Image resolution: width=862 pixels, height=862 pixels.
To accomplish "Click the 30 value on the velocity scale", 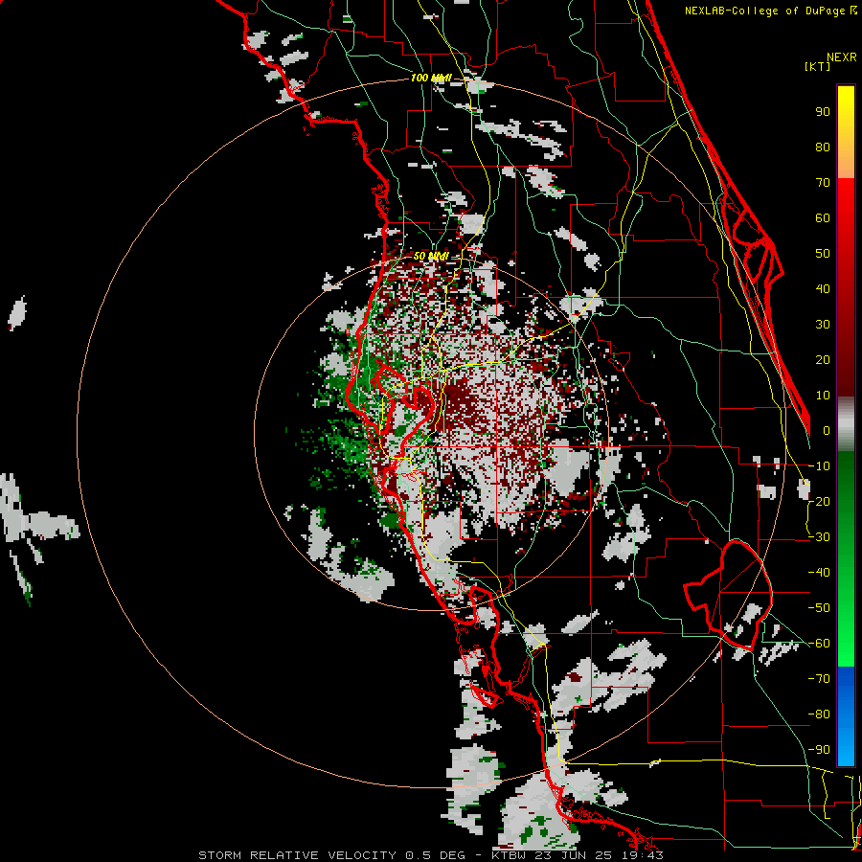I will click(823, 325).
